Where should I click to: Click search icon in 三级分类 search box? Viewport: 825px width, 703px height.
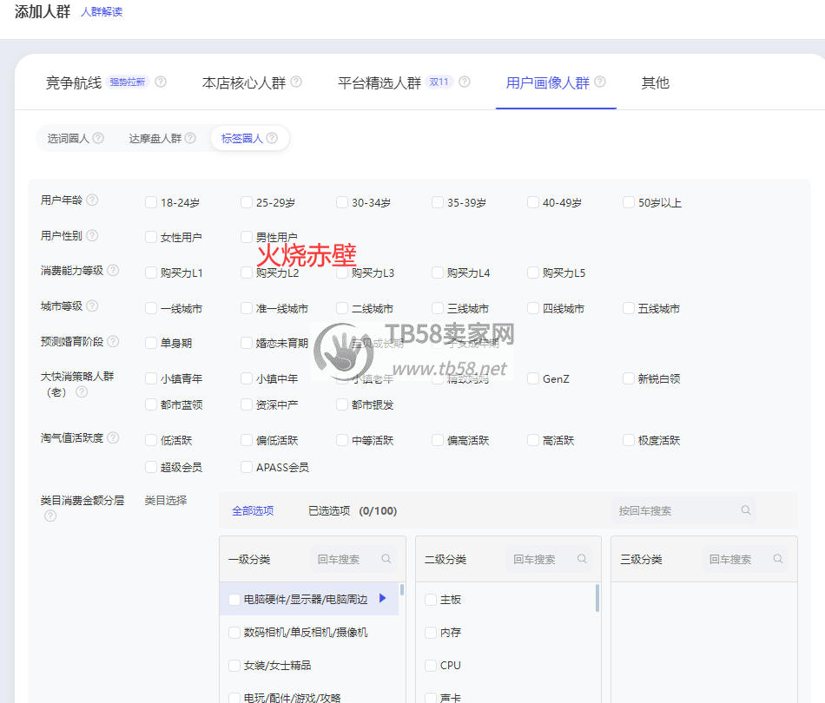point(777,559)
